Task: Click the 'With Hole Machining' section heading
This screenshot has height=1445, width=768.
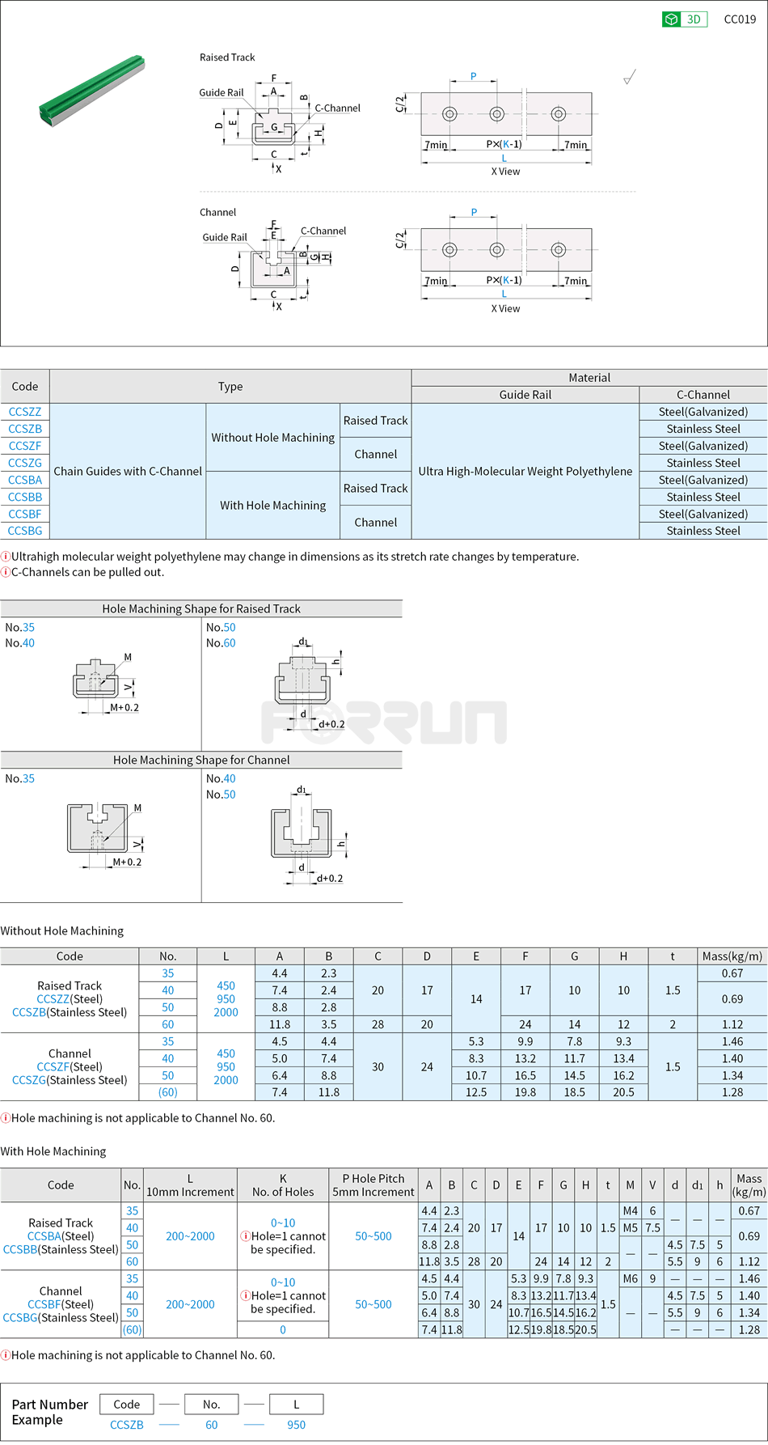Action: pyautogui.click(x=53, y=1151)
